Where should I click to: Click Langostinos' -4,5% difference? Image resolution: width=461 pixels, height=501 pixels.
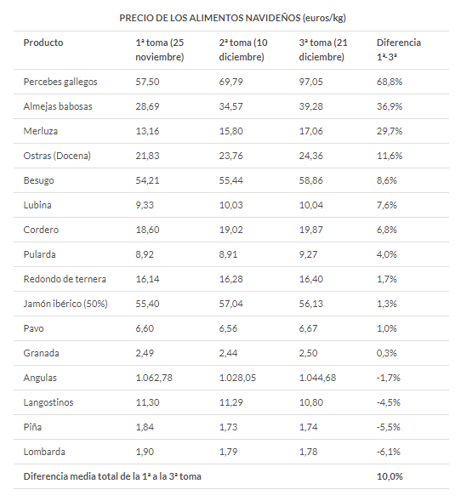click(389, 402)
